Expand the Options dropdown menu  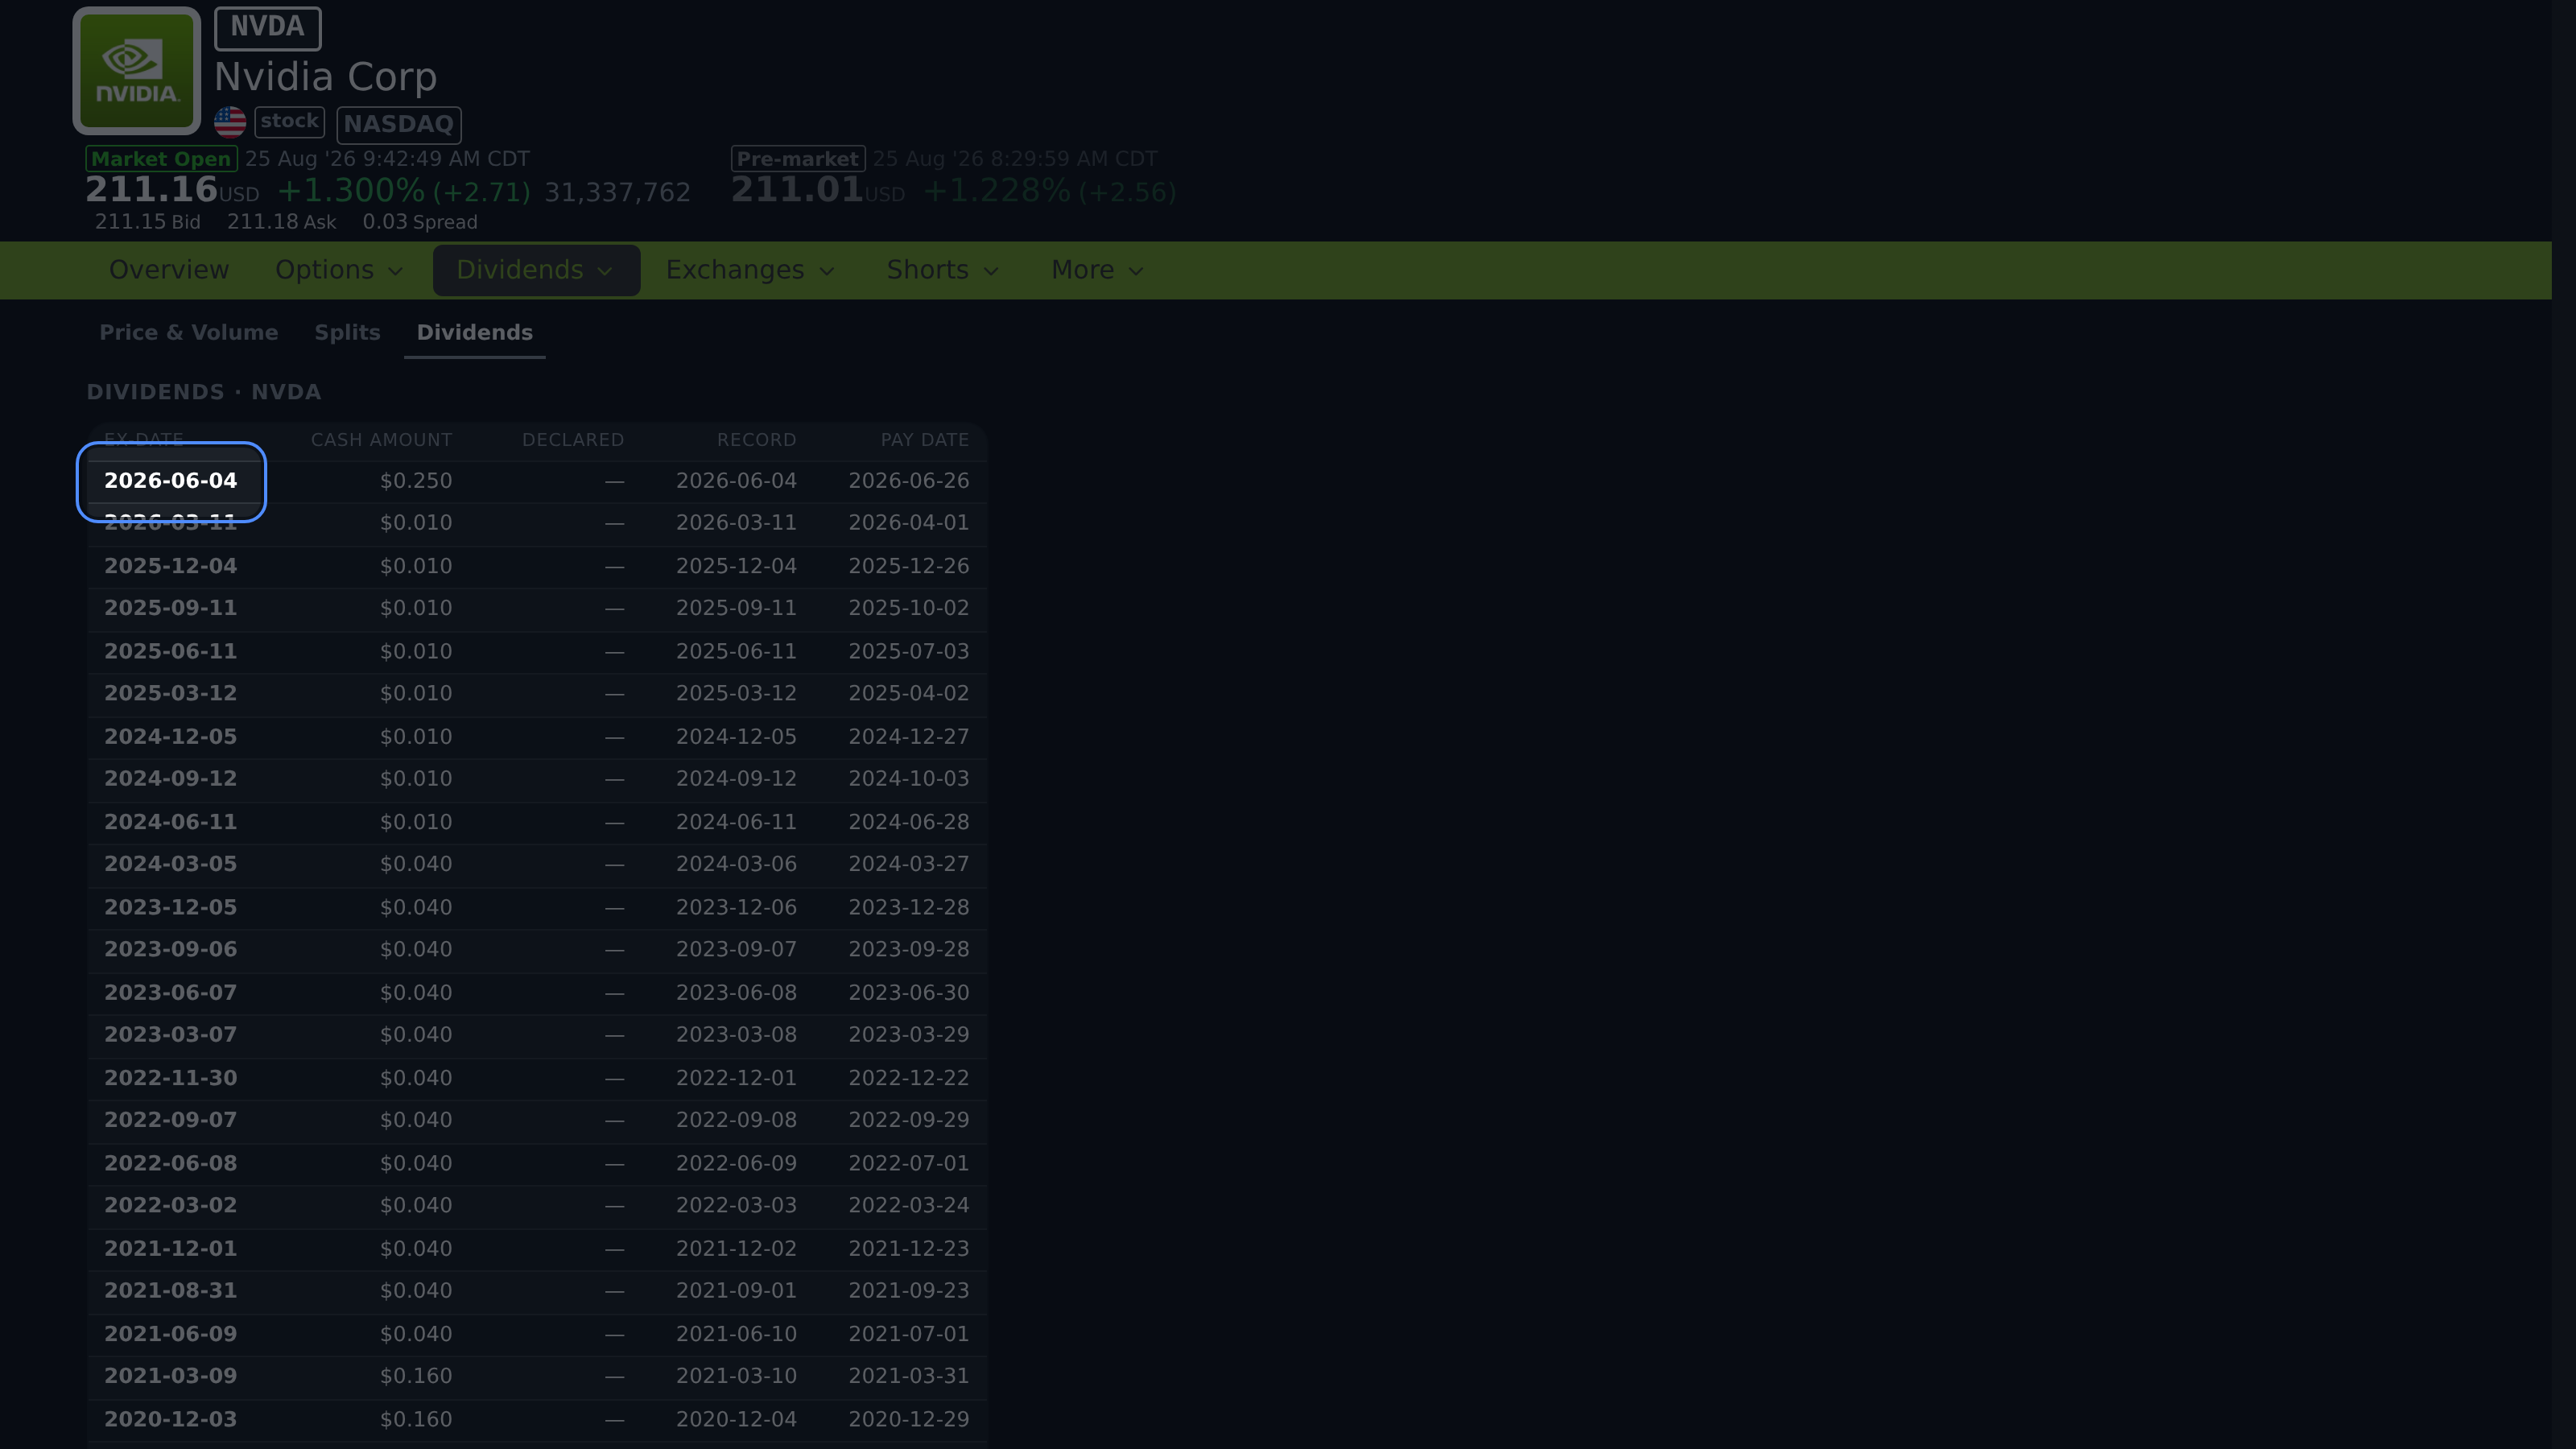tap(339, 270)
